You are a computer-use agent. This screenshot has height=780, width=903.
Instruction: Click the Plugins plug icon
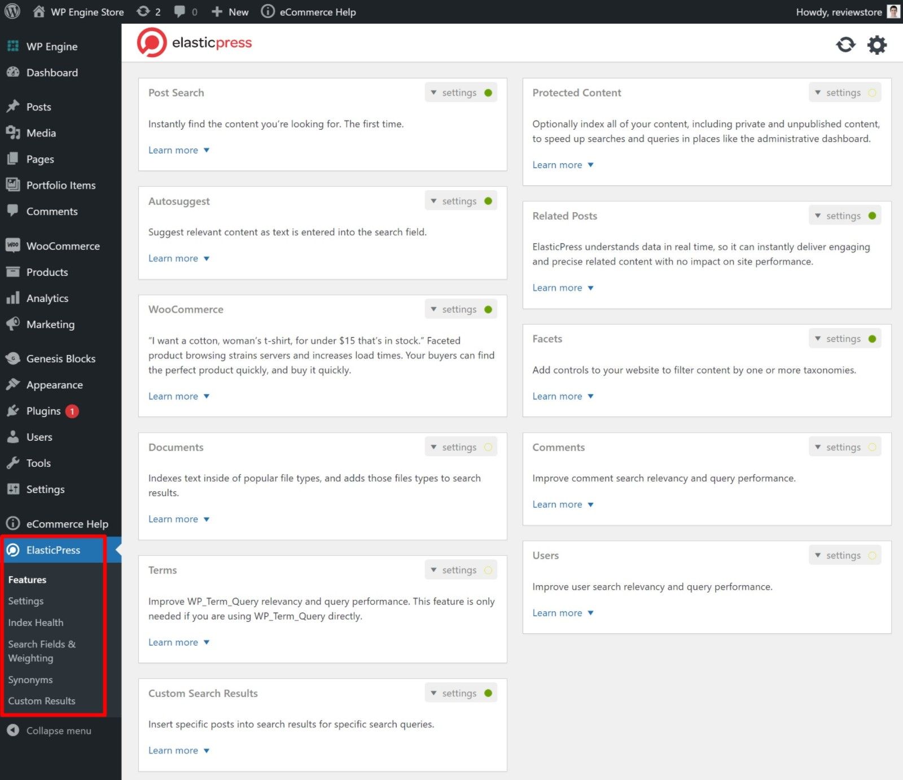13,411
